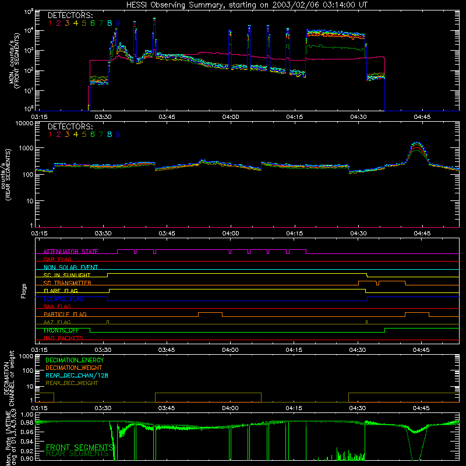Click the SC_TRANSMITTER flag label
The width and height of the screenshot is (466, 466).
point(68,283)
